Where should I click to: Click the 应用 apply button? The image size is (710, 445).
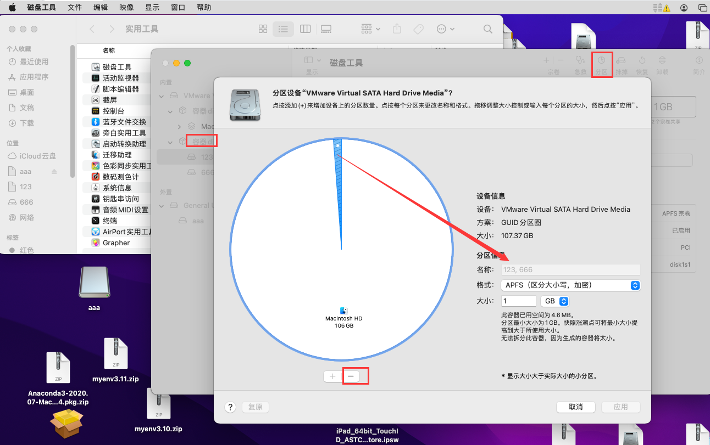621,407
